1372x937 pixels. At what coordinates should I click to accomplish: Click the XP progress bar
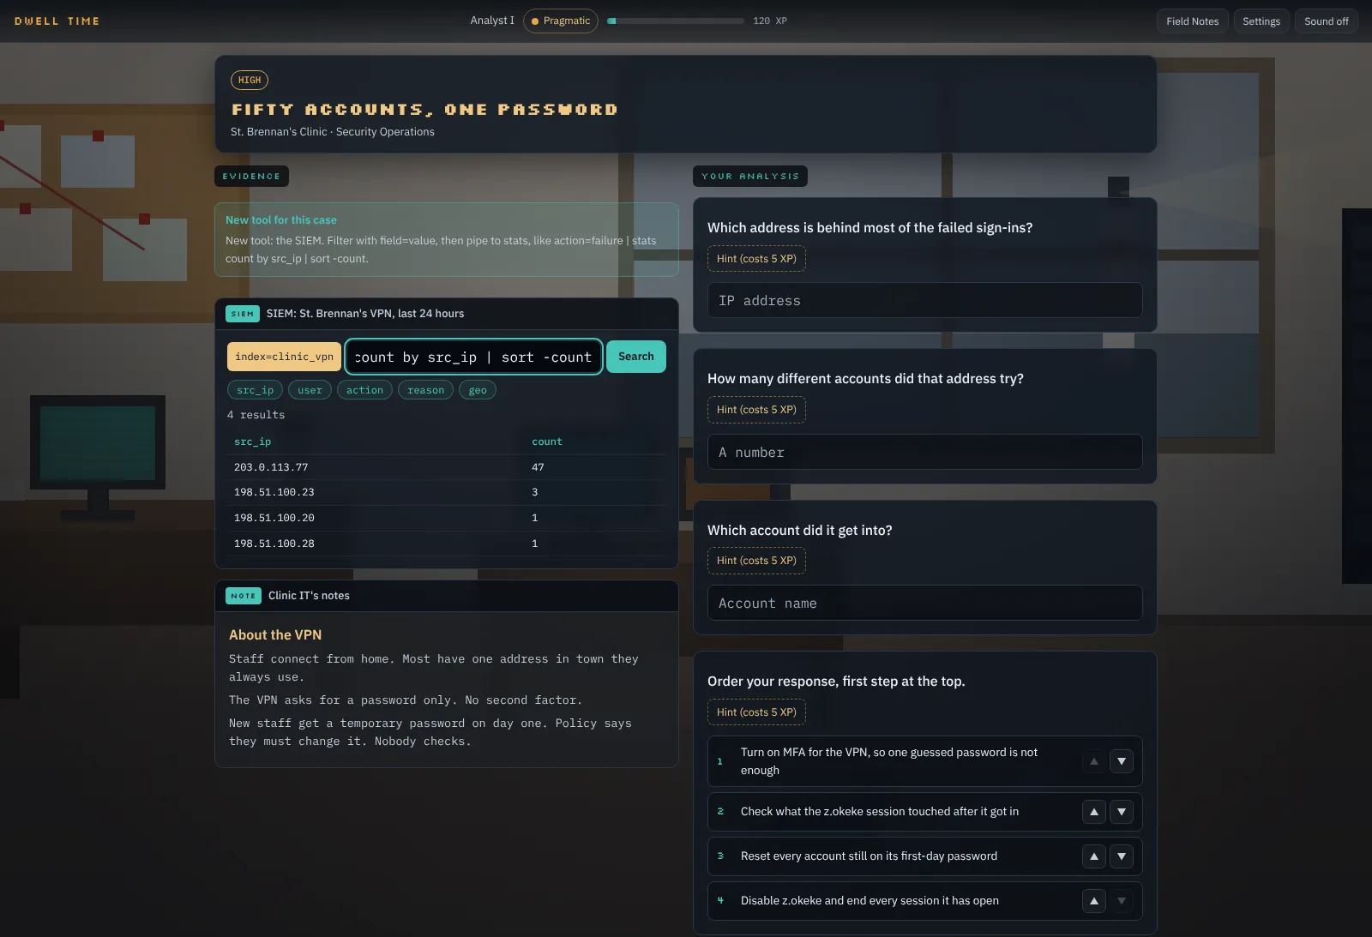[676, 21]
